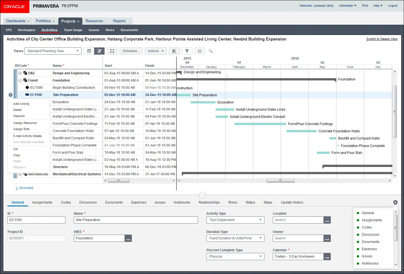
Task: Click the Owner browse ellipsis button
Action: pos(327,238)
